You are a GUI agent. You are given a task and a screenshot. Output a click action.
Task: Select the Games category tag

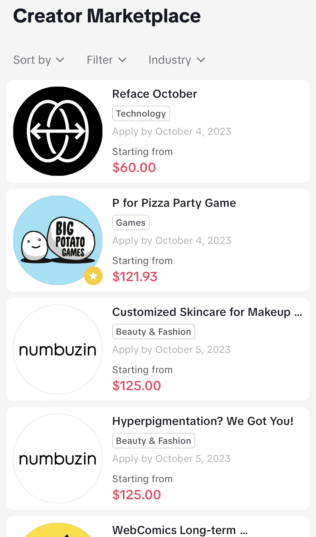click(x=131, y=222)
